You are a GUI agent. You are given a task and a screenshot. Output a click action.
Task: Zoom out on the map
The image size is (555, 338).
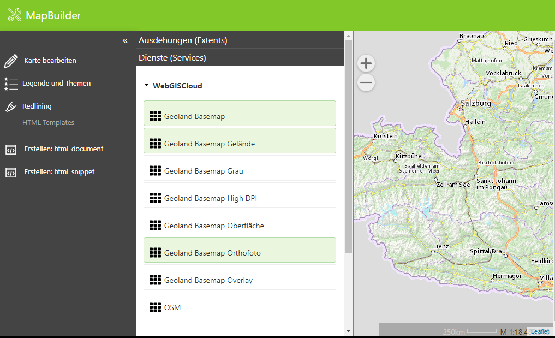pos(366,82)
